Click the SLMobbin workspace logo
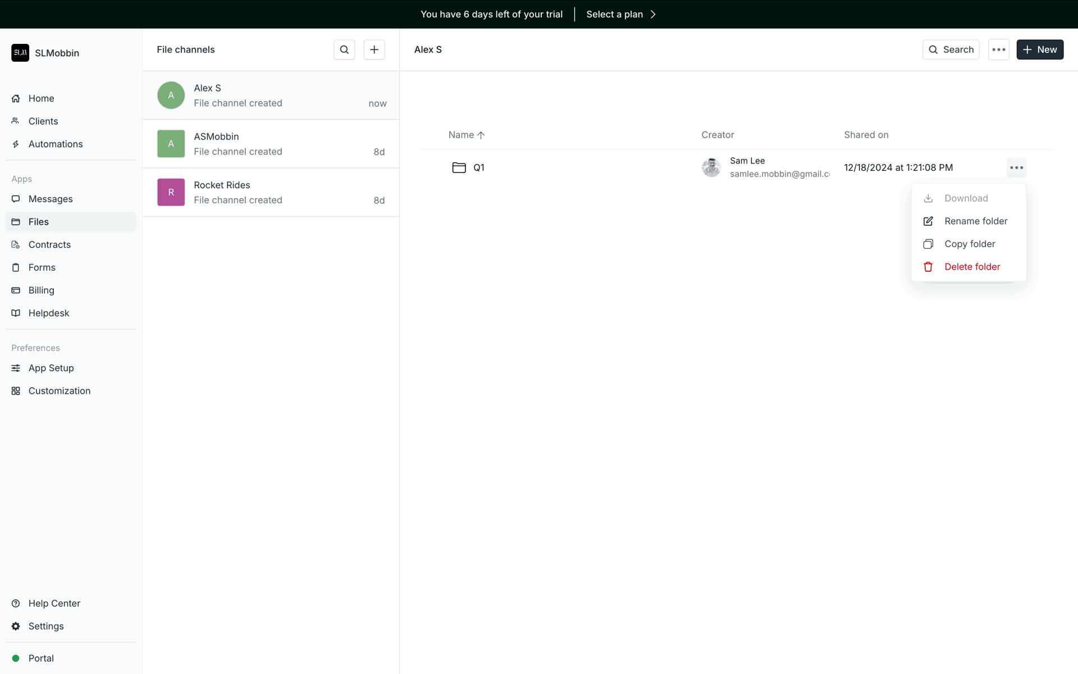This screenshot has height=674, width=1078. coord(20,53)
